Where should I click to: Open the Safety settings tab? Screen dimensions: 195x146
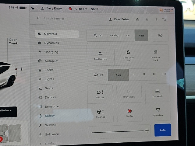47,116
